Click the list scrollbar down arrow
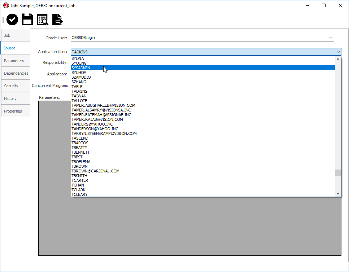This screenshot has width=349, height=272. (338, 194)
